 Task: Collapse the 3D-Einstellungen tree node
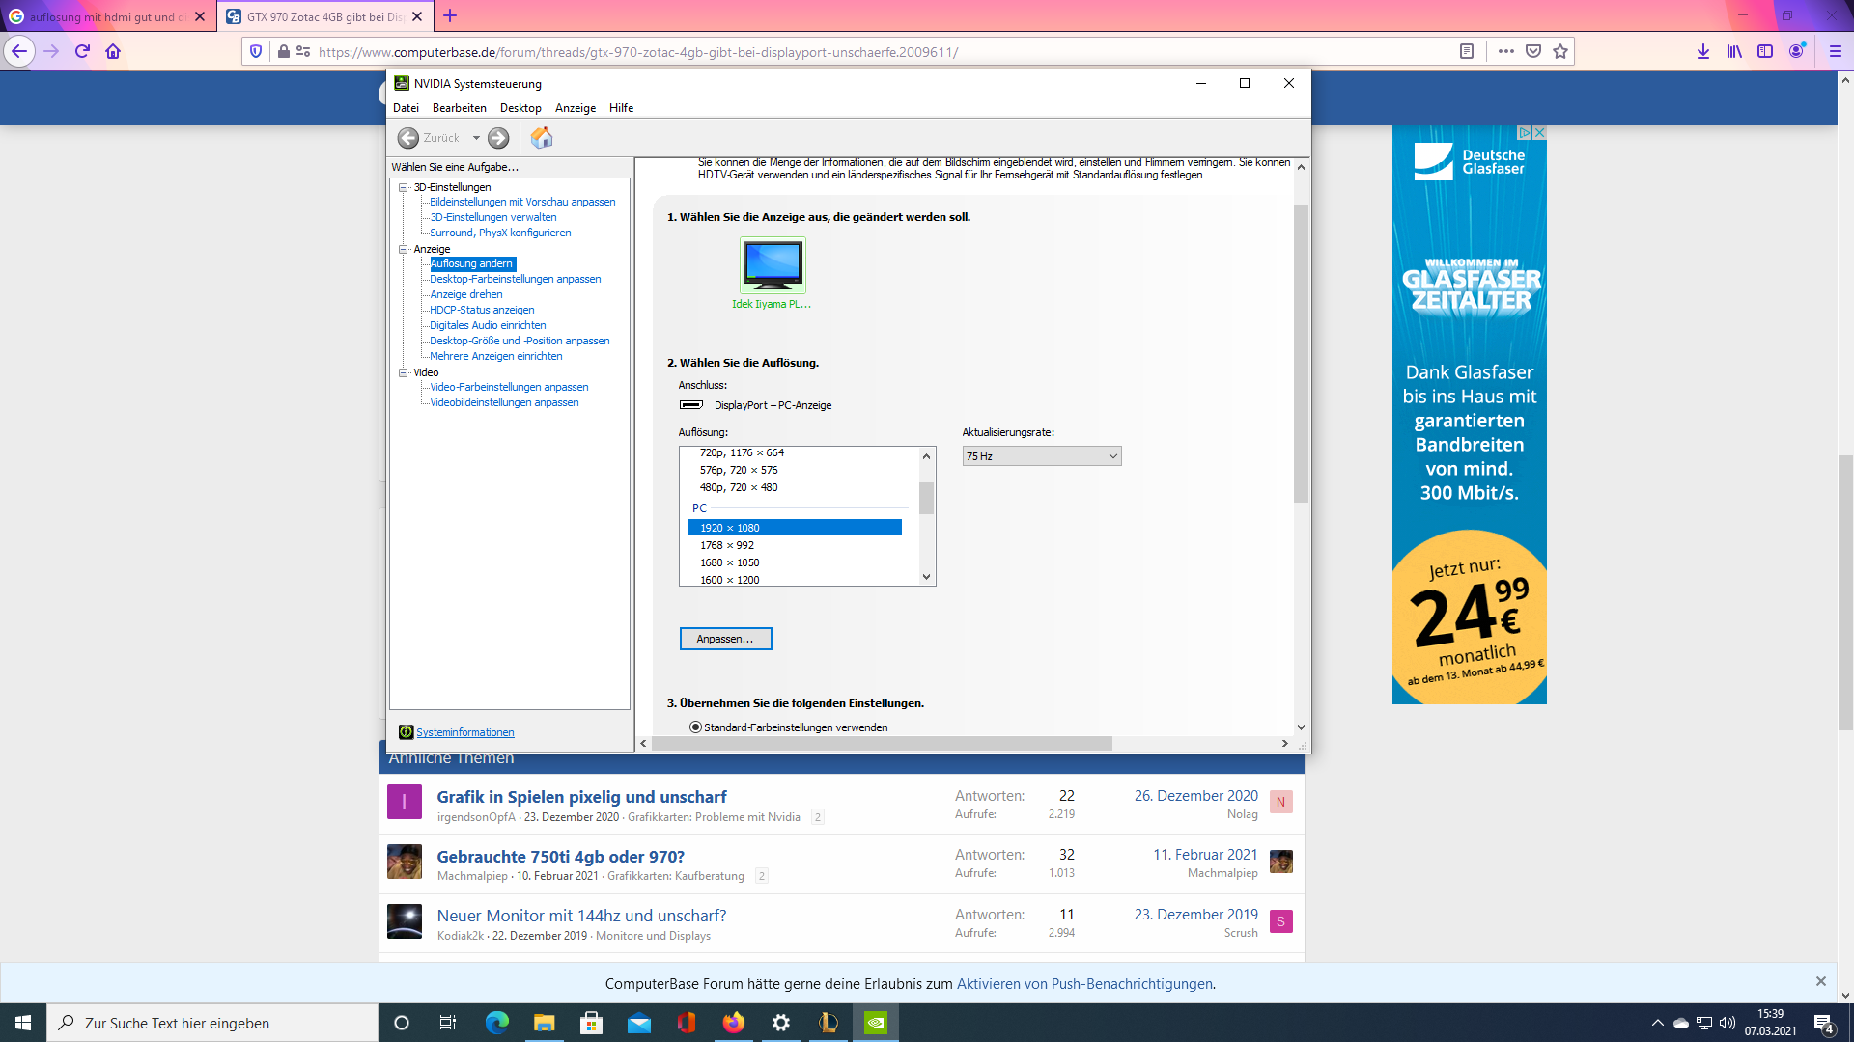pyautogui.click(x=404, y=187)
